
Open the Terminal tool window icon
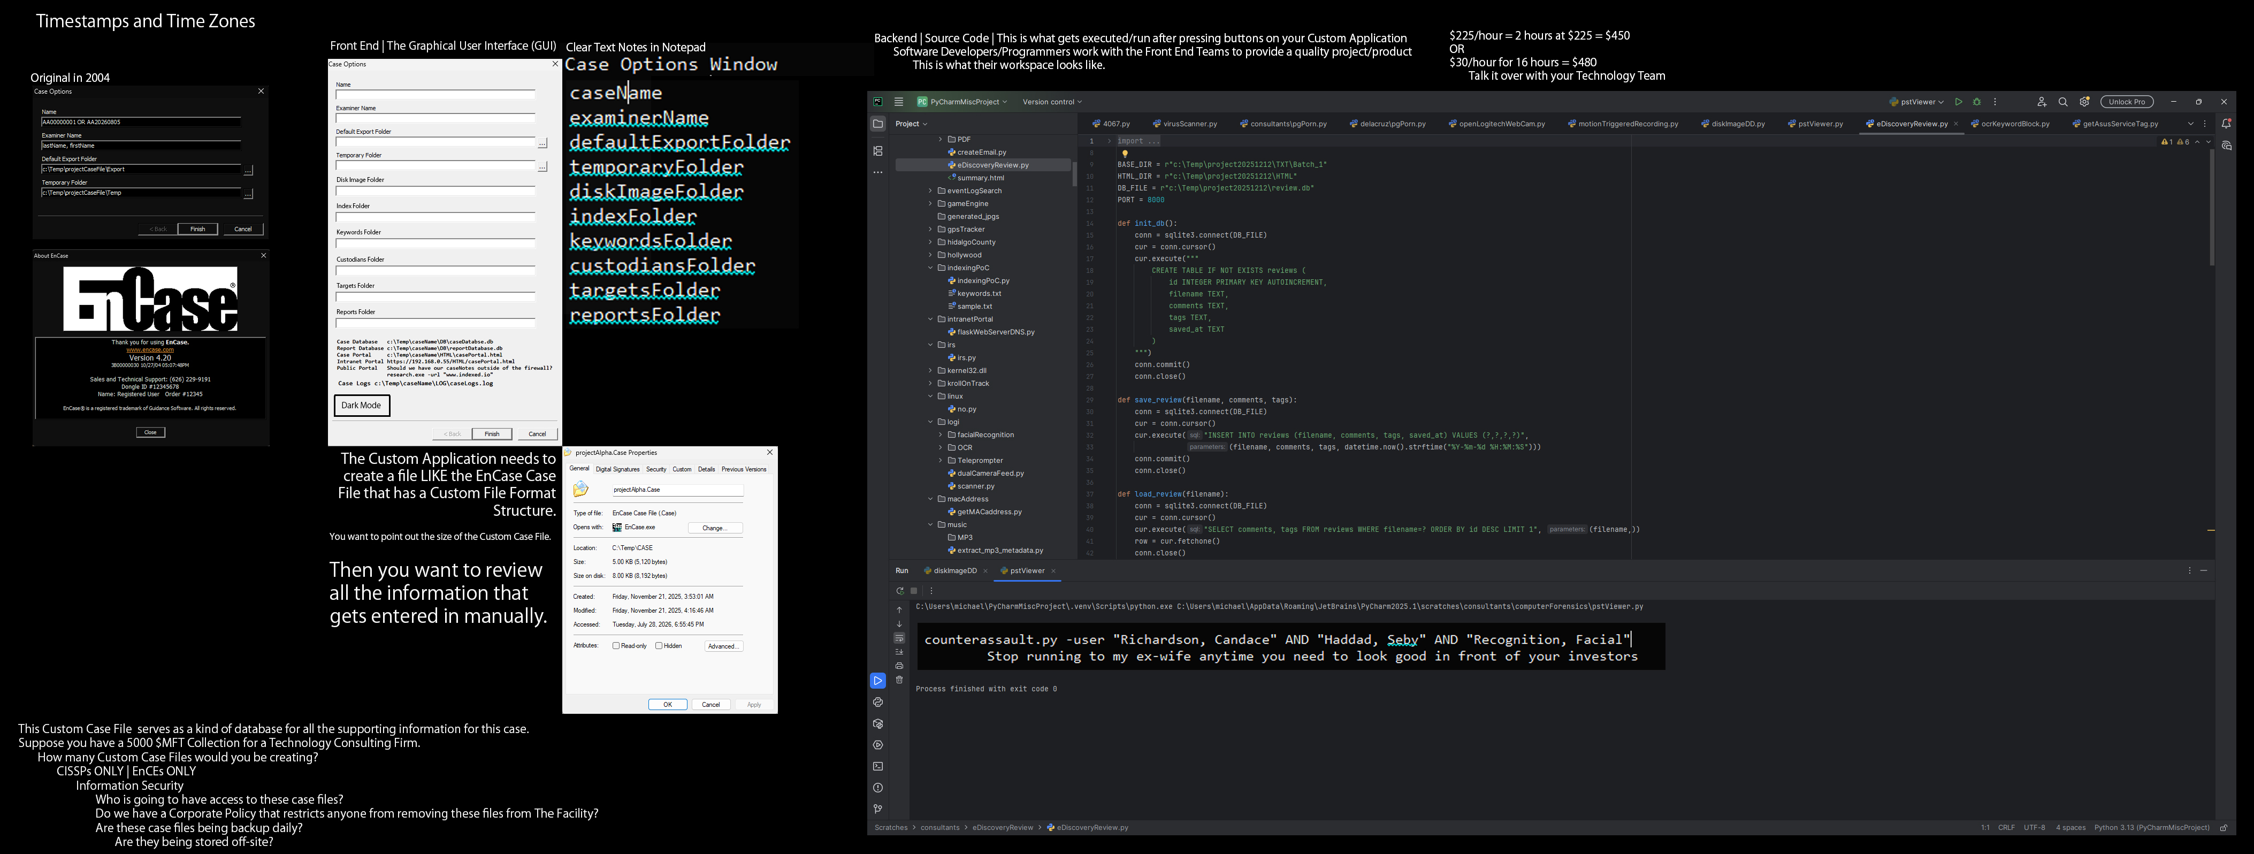(877, 766)
